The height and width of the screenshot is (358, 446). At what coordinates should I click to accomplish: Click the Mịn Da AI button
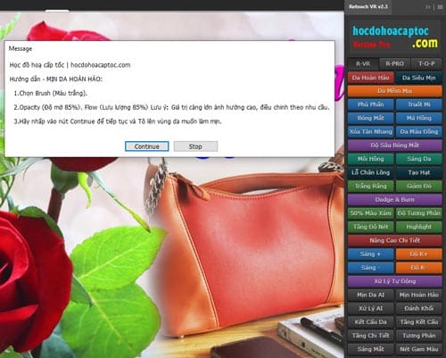(x=371, y=295)
